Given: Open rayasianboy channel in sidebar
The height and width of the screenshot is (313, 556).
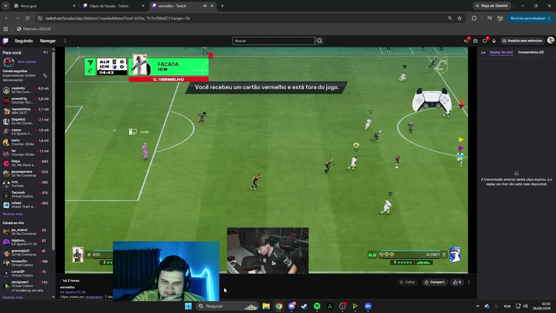Looking at the screenshot, I should [x=26, y=111].
